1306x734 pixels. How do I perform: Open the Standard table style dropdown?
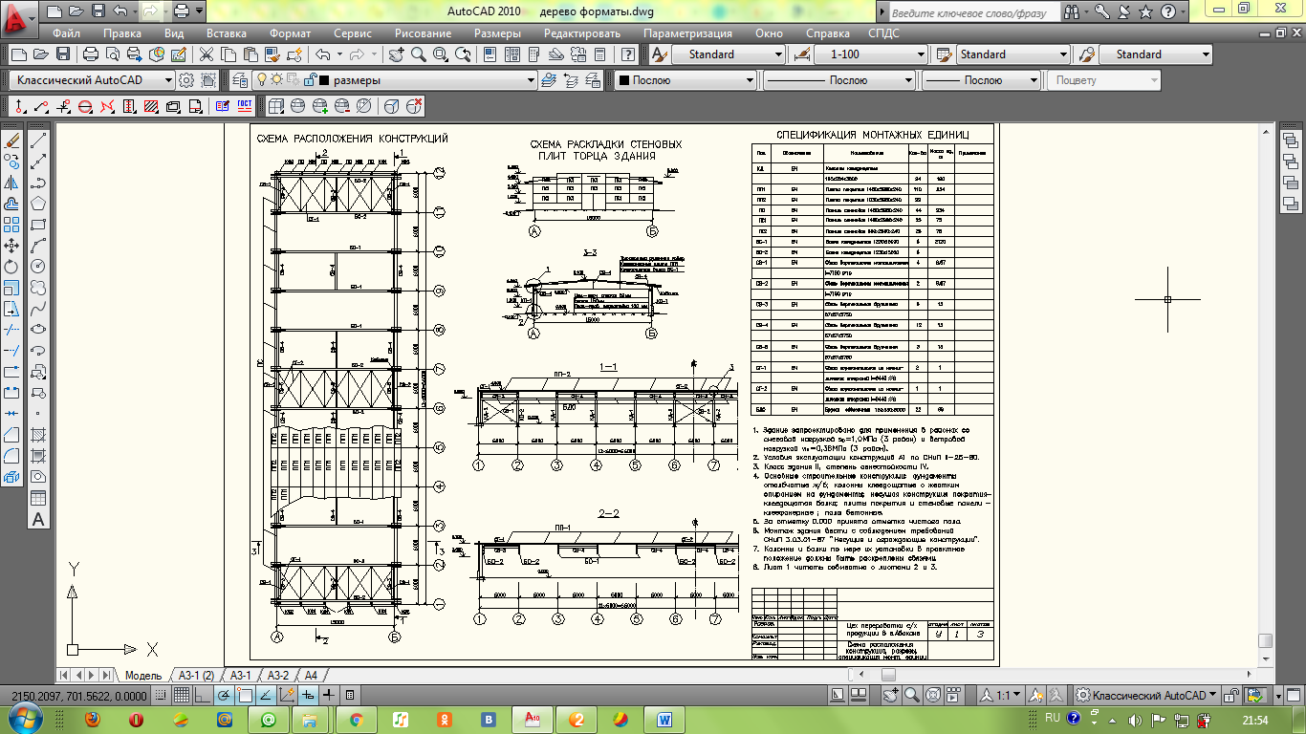[x=1012, y=54]
